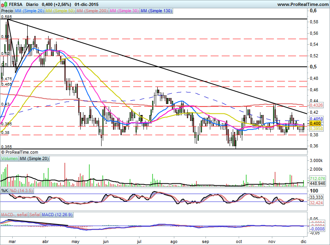
Task: Toggle the MM (Simple 200) label
Action: [x=91, y=11]
